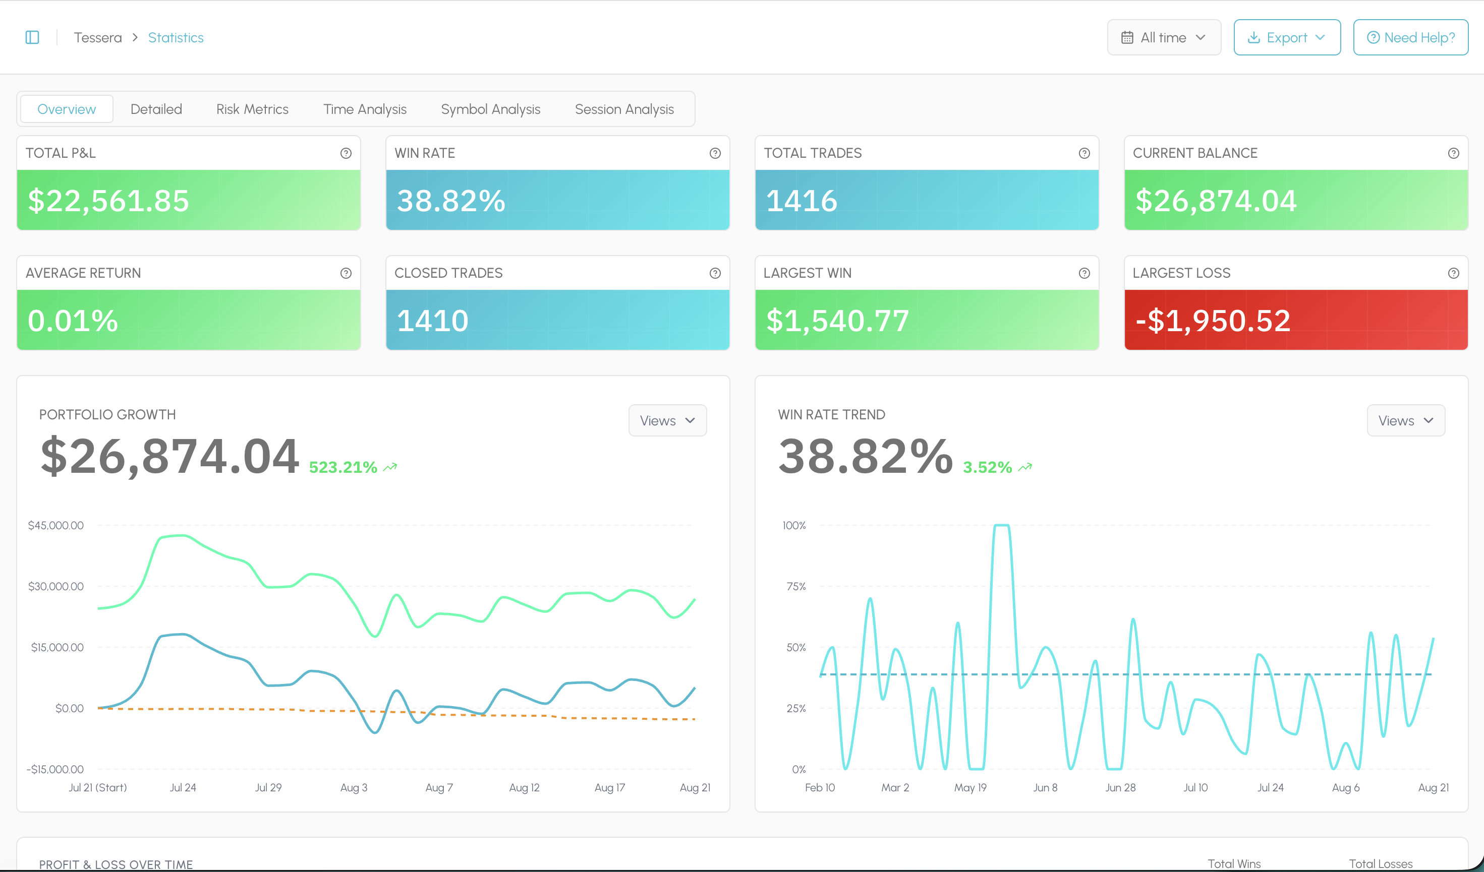Click Total P&L help icon
1484x872 pixels.
[x=346, y=153]
